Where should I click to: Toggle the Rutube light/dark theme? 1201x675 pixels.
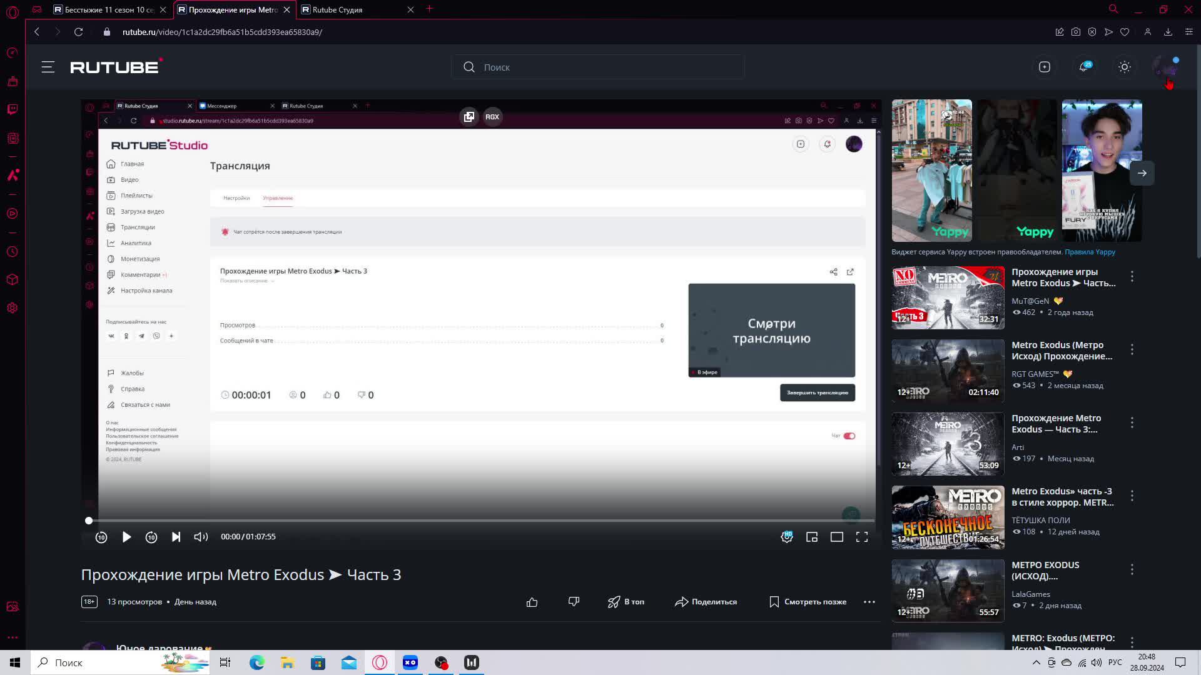point(1125,67)
